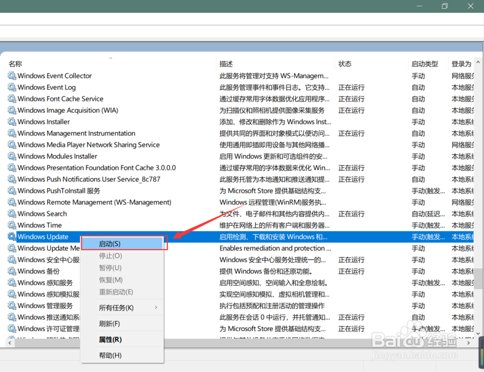
Task: Click 'Enables remediation and protection' description
Action: tap(275, 248)
